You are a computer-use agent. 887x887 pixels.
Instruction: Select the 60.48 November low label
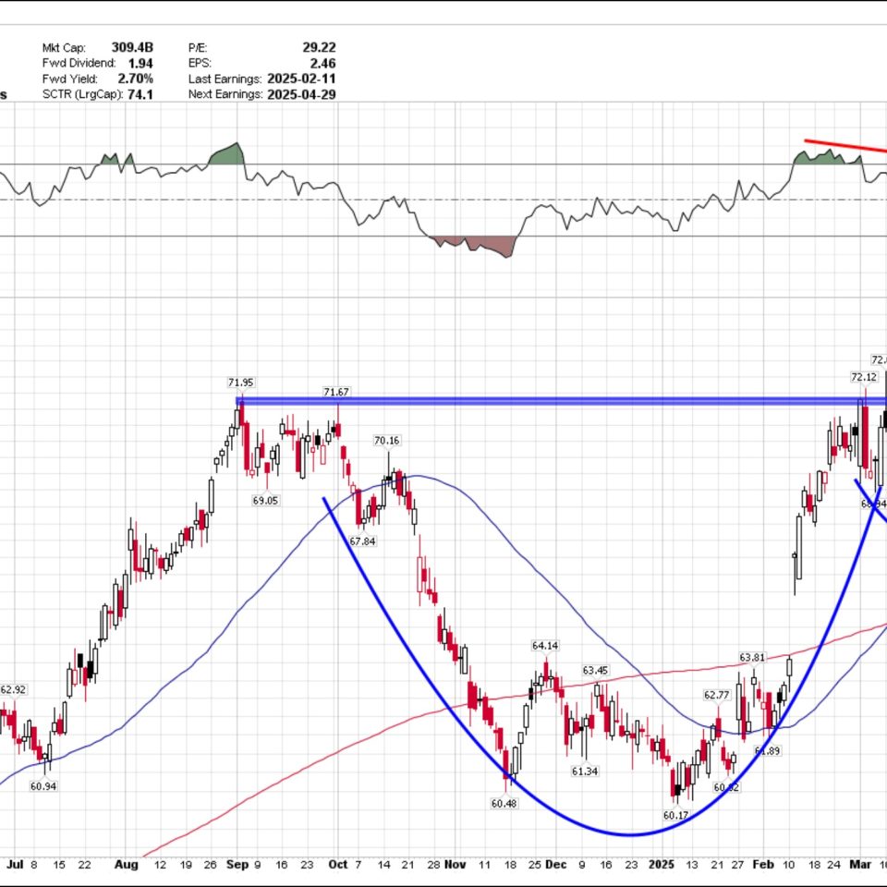tap(504, 804)
